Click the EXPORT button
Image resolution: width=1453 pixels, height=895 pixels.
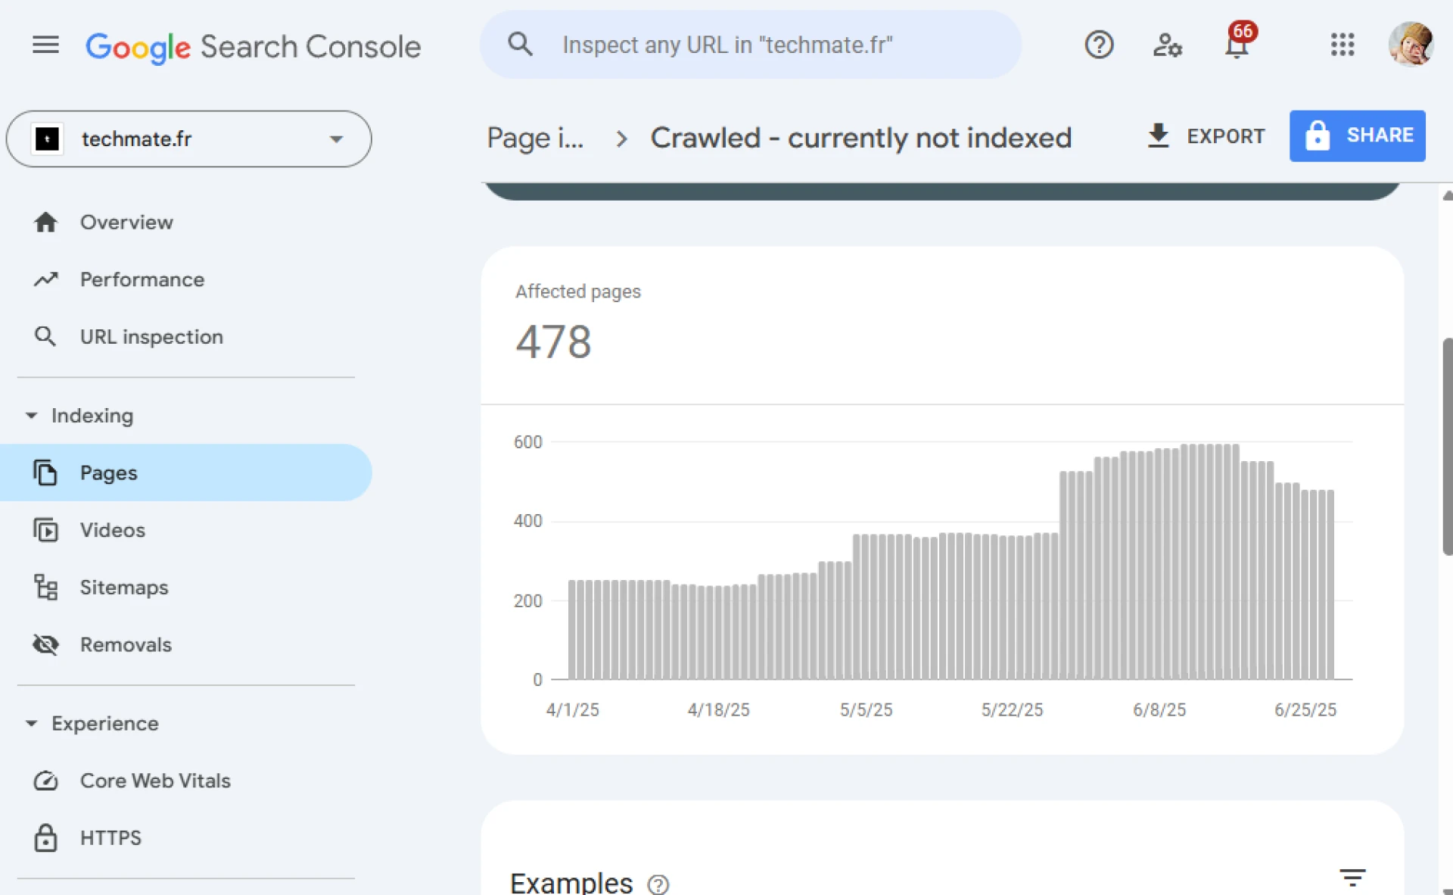pyautogui.click(x=1206, y=136)
